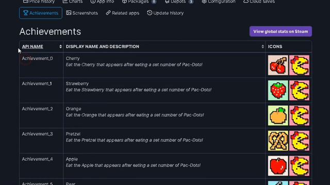Screen dimensions: 330x185
Task: Click View global stats on Steam button
Action: click(x=280, y=31)
